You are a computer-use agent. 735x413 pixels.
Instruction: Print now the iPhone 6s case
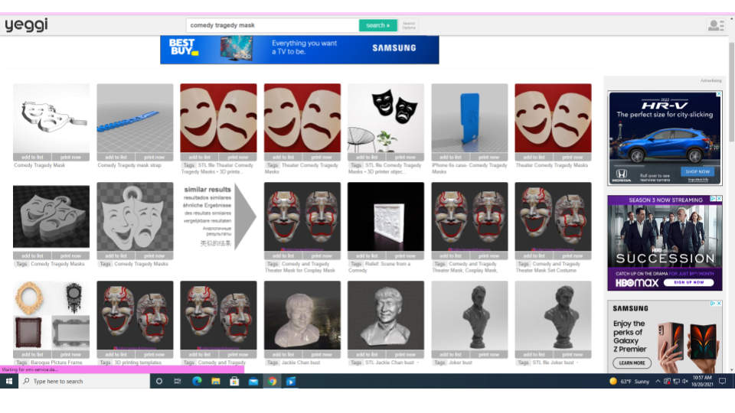coord(489,158)
